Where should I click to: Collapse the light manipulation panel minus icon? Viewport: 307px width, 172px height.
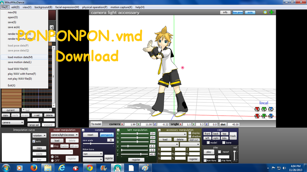click(x=118, y=130)
